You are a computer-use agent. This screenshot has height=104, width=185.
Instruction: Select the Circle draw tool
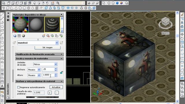click(2, 38)
